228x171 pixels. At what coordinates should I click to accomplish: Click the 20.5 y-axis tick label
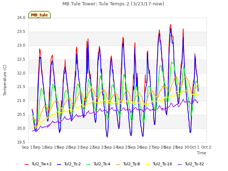21,115
